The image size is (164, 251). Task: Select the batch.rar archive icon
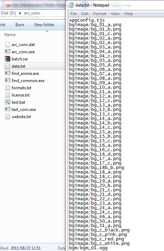click(x=8, y=59)
